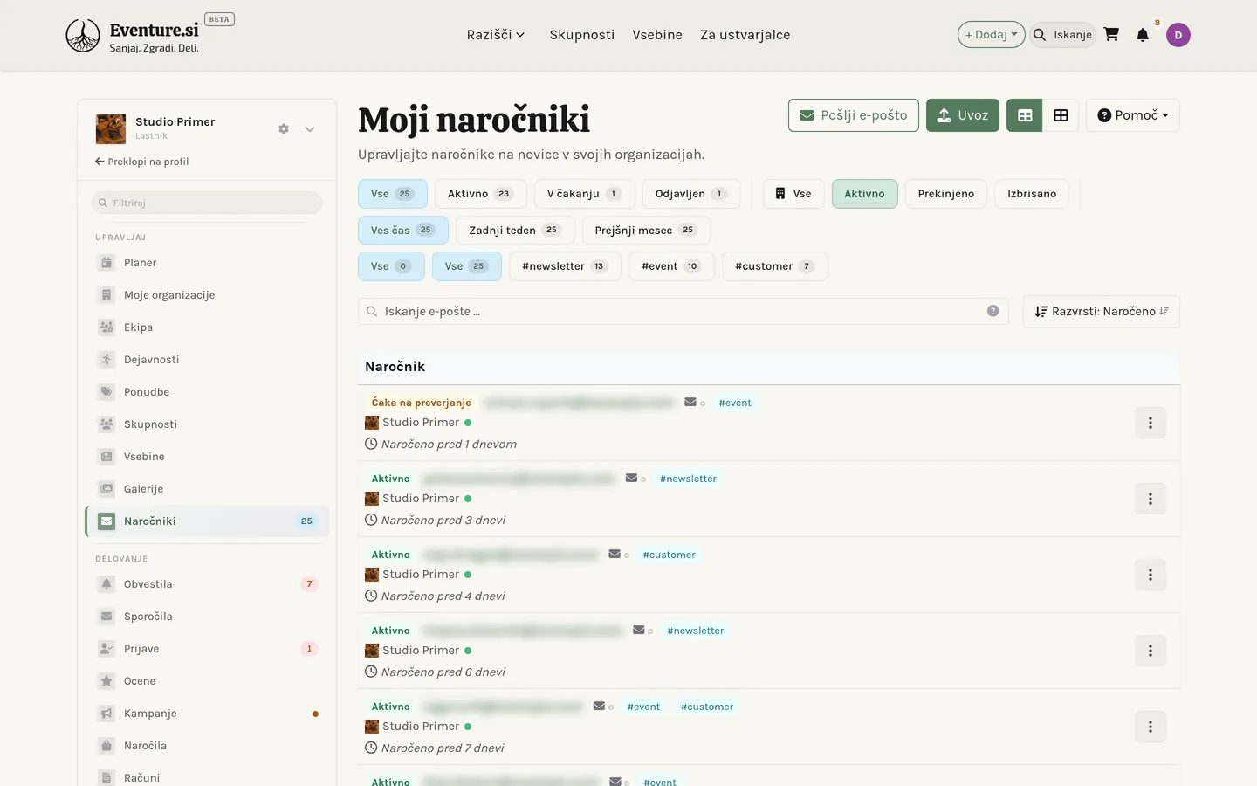Filter status by Vse 25
Image resolution: width=1257 pixels, height=786 pixels.
pos(393,194)
